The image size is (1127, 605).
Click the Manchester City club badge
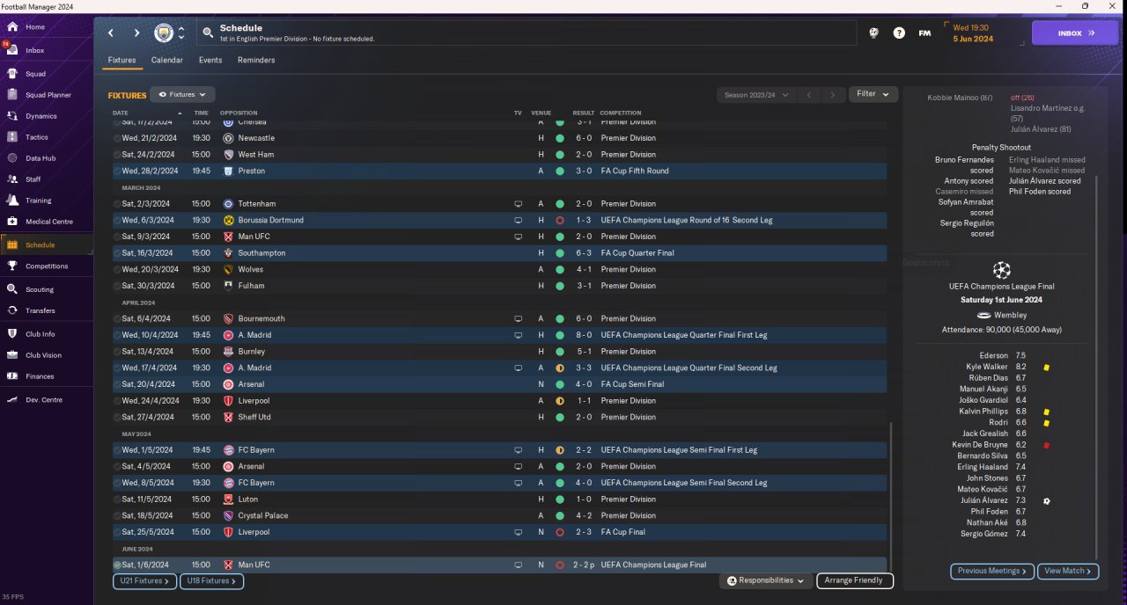coord(164,33)
